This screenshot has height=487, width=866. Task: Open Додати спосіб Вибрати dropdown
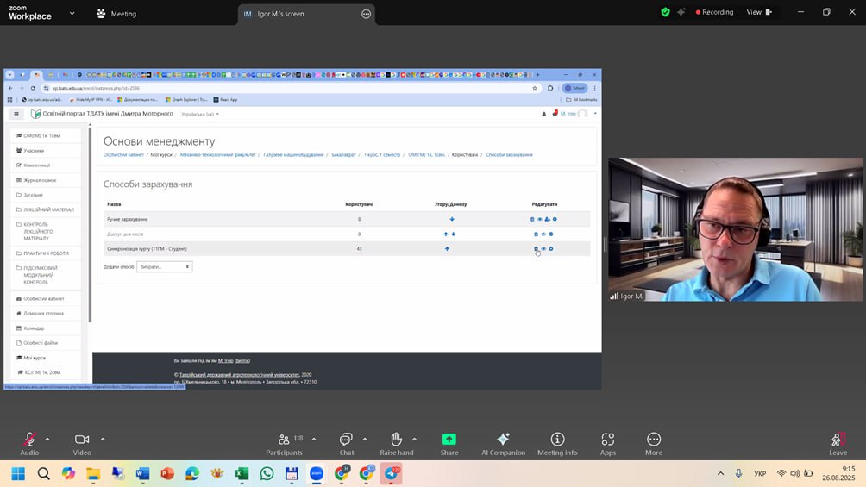pos(164,267)
